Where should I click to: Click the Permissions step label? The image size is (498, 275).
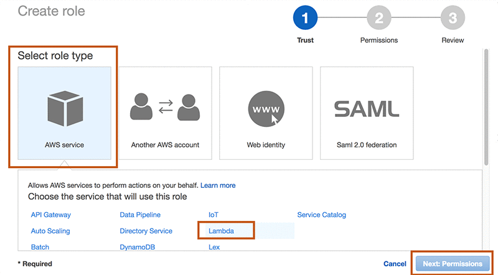[x=379, y=40]
